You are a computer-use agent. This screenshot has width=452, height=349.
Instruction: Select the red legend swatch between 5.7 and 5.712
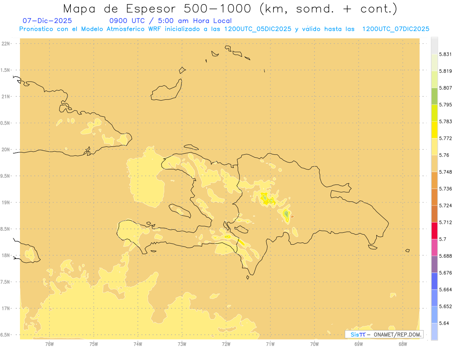[x=434, y=231]
